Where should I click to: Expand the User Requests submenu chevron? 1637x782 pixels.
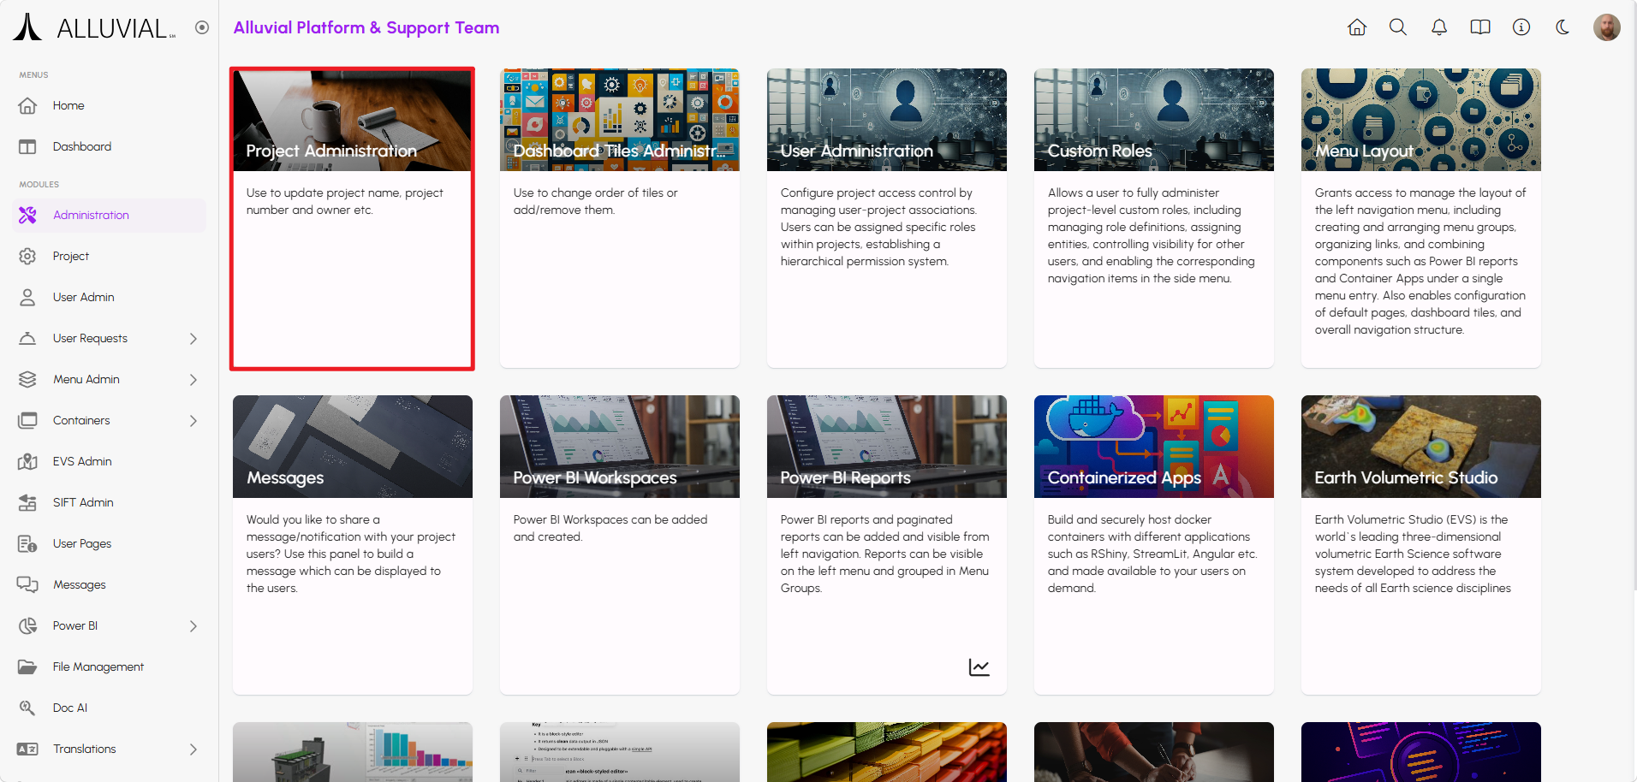193,338
